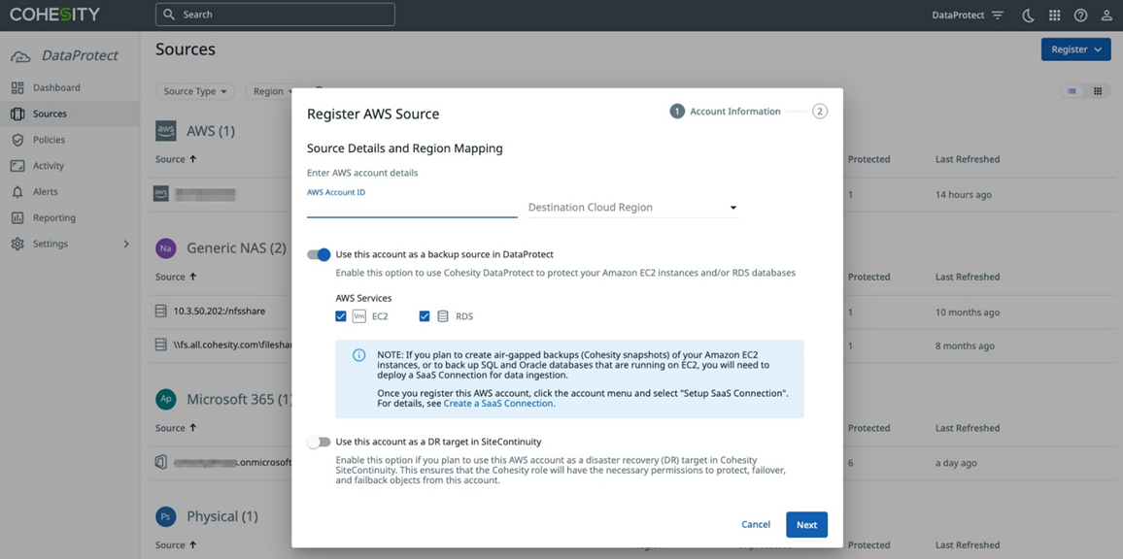Uncheck the EC2 checkbox
Viewport: 1123px width, 559px height.
341,316
